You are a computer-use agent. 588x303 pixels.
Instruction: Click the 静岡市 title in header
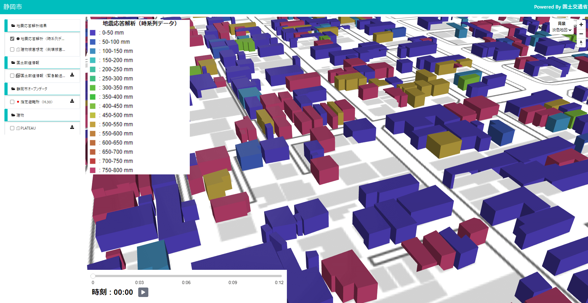point(13,7)
